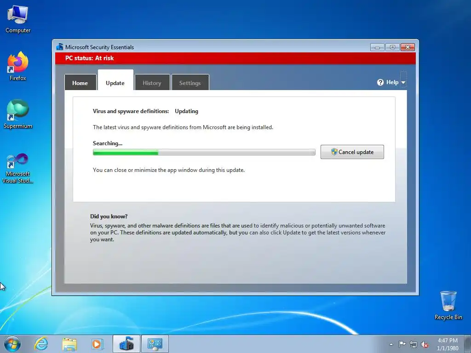471x353 pixels.
Task: Click the muted volume tray icon
Action: pyautogui.click(x=425, y=344)
